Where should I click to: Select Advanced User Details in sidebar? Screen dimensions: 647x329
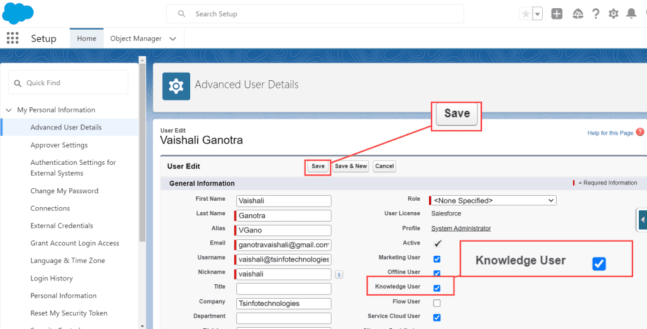66,128
